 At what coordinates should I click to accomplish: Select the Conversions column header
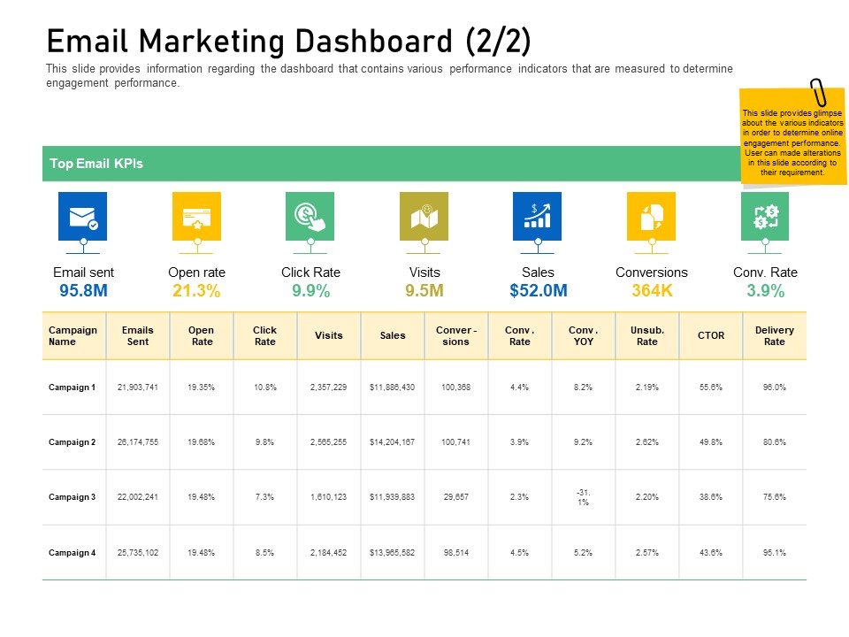(456, 336)
